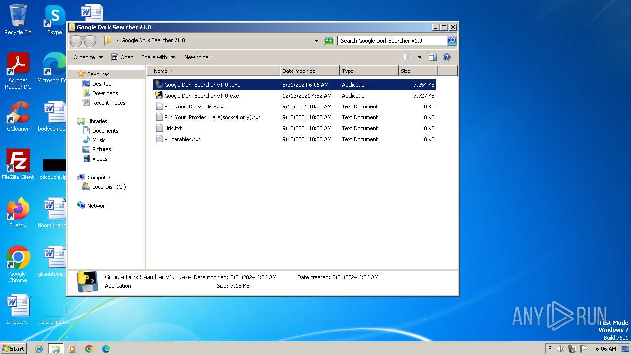The image size is (631, 355).
Task: Sort by Type column header
Action: [369, 71]
